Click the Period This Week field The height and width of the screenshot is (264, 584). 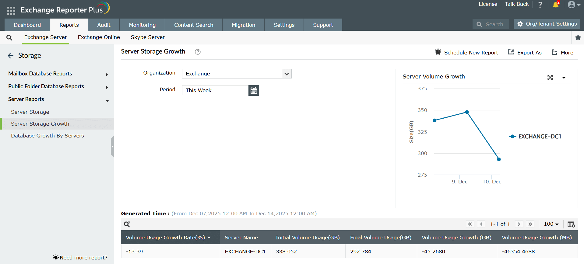coord(215,90)
